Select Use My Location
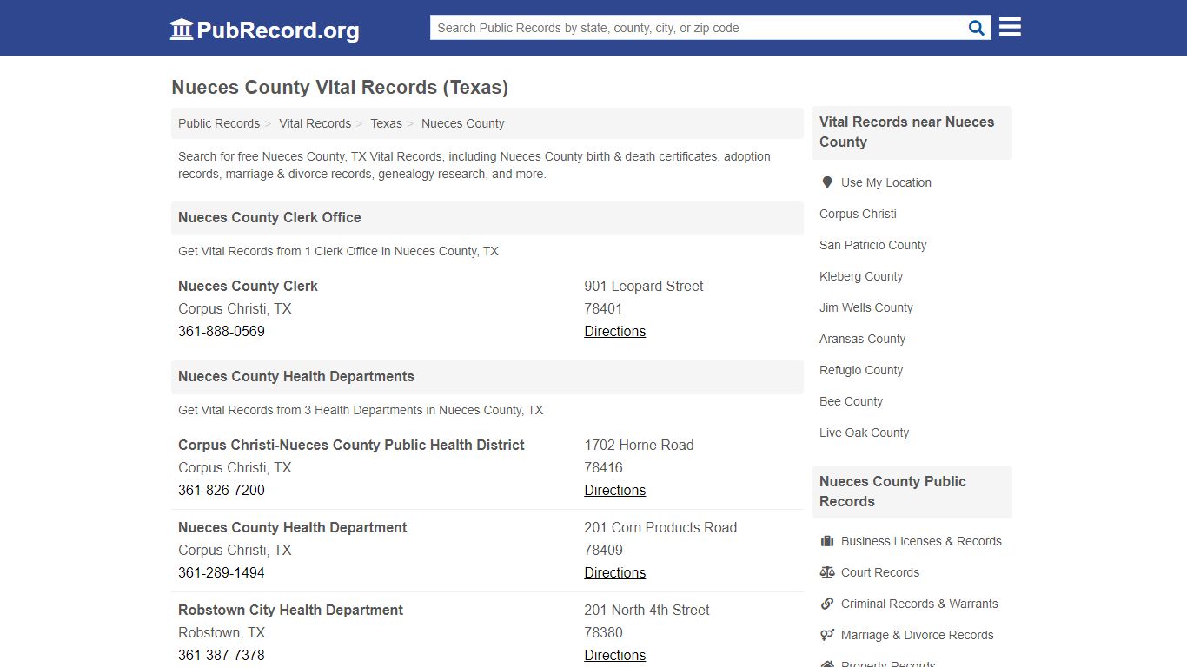1187x667 pixels. point(885,182)
